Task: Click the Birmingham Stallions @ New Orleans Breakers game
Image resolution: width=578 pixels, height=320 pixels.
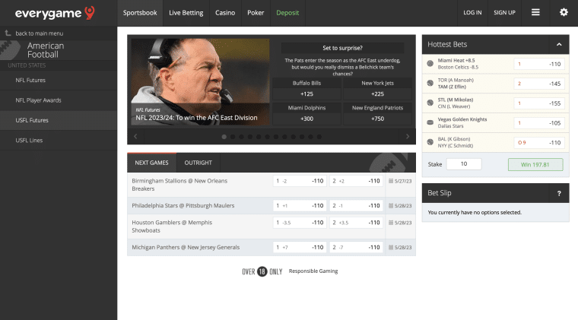Action: pyautogui.click(x=179, y=185)
